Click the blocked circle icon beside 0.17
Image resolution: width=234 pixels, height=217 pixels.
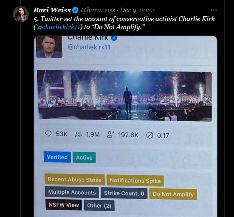149,135
